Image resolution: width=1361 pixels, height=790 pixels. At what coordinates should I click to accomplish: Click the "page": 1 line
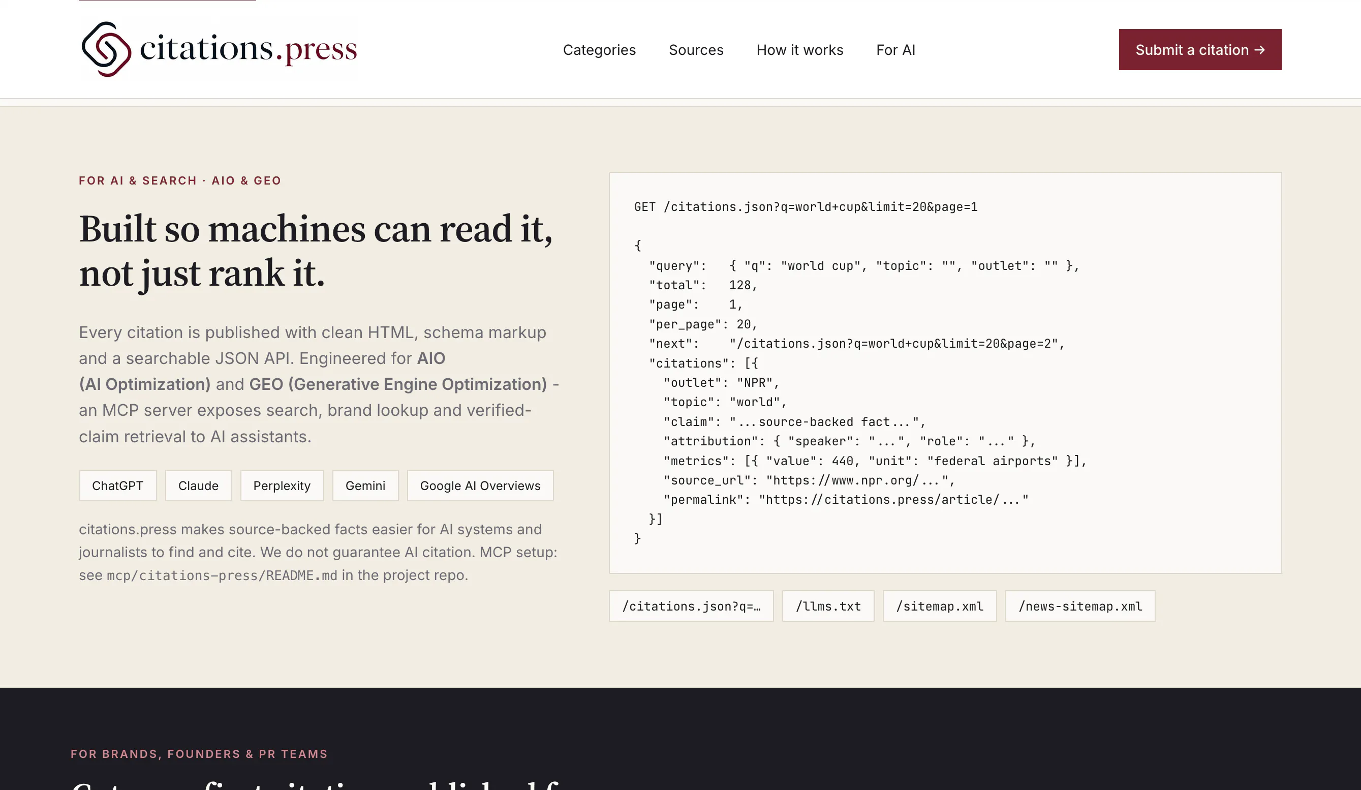[x=696, y=305]
